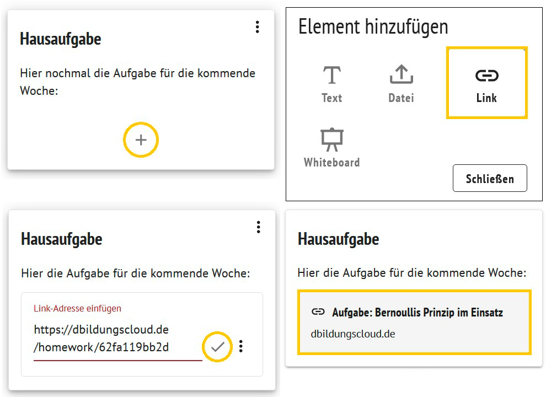The height and width of the screenshot is (397, 546).
Task: Open three-dot menu next to the checkmark
Action: click(x=241, y=346)
